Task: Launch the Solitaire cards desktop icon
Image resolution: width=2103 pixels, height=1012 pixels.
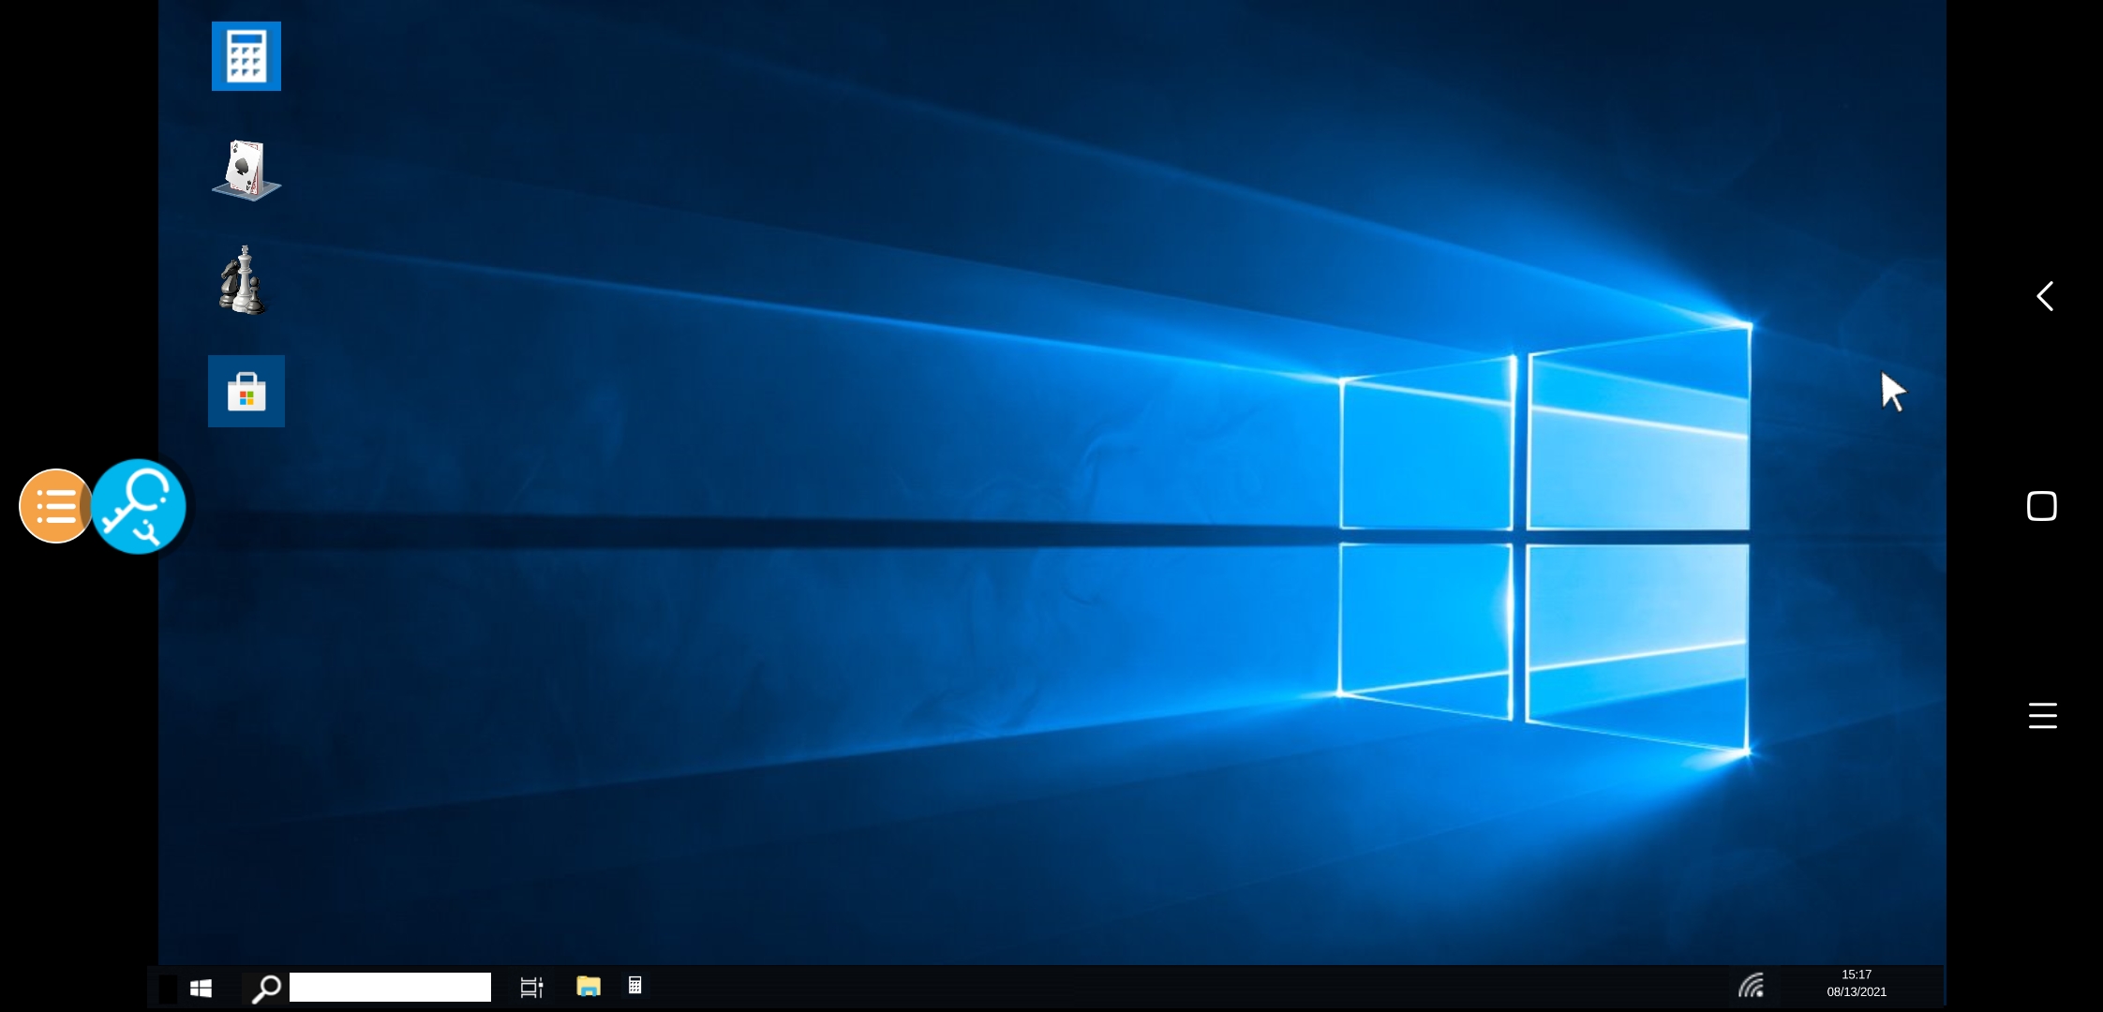Action: pos(246,170)
